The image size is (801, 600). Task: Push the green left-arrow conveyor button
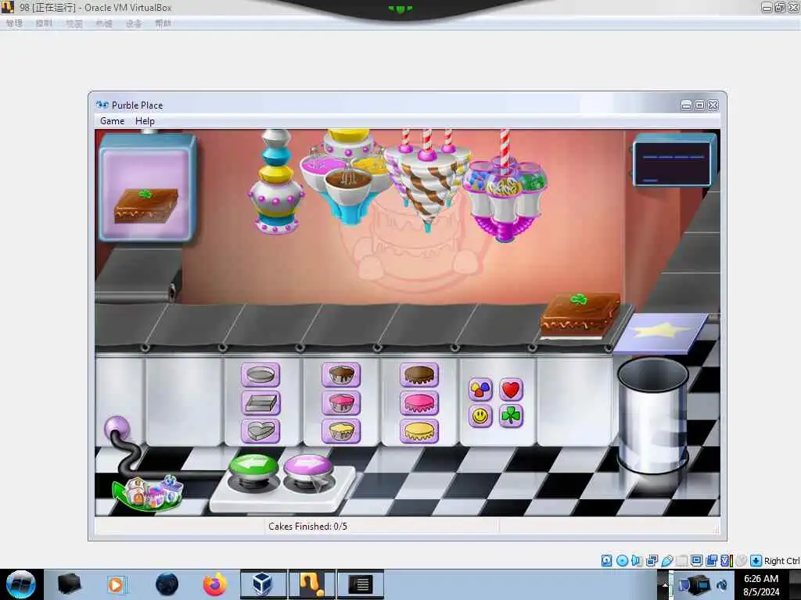(x=254, y=467)
